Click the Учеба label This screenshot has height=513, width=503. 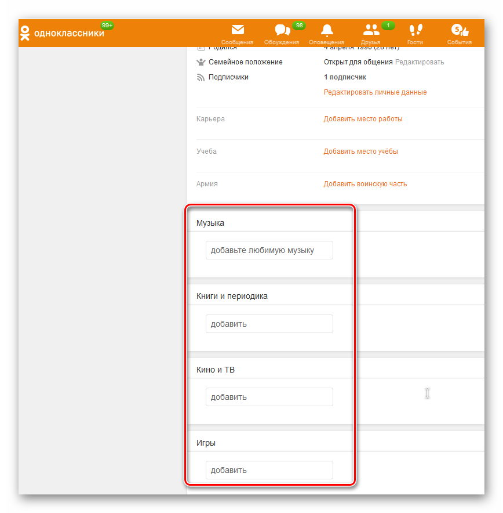206,151
